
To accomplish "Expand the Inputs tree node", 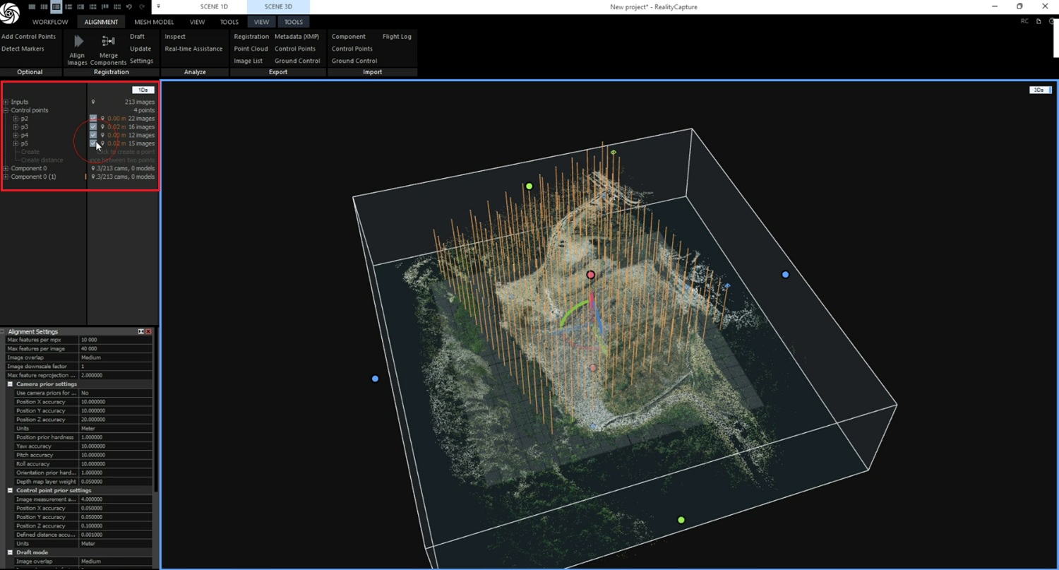I will coord(6,102).
